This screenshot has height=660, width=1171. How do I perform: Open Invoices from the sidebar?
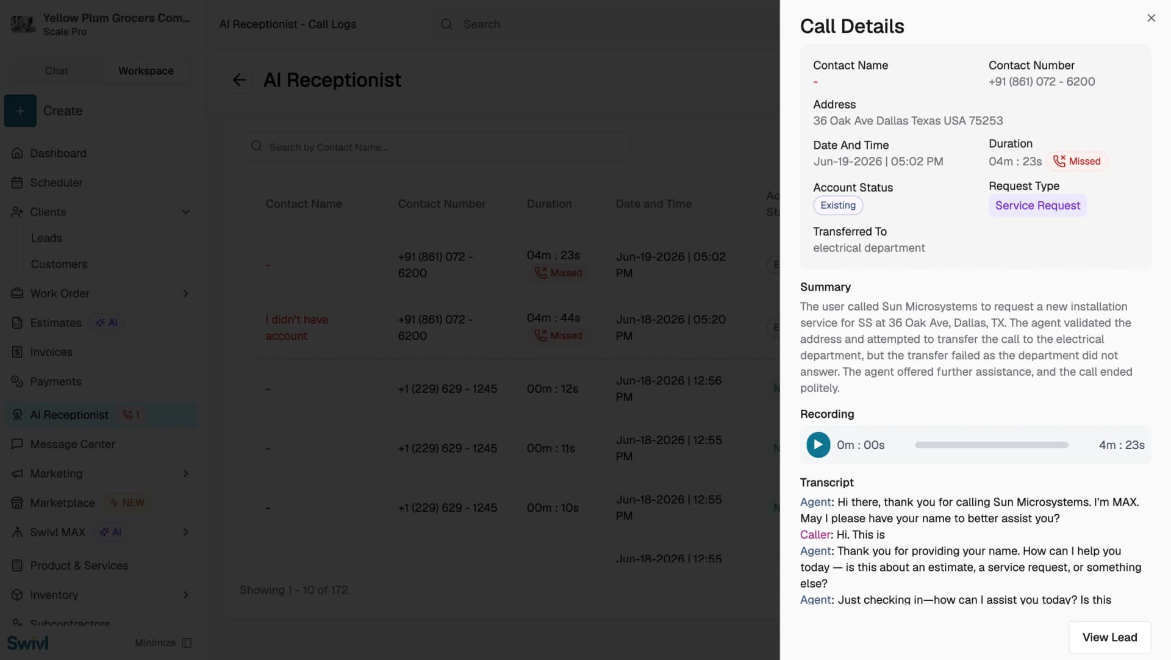[51, 352]
